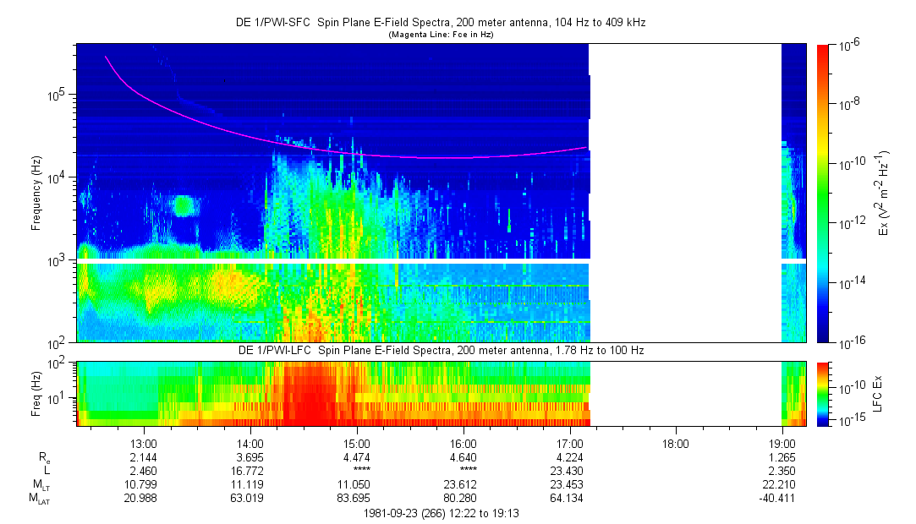Image resolution: width=916 pixels, height=524 pixels.
Task: Click the Re value 4.640
Action: [463, 457]
